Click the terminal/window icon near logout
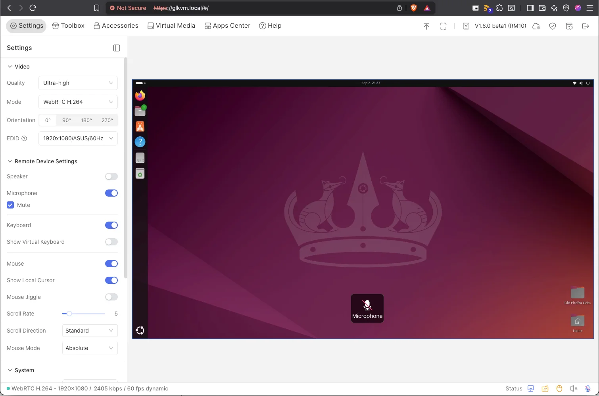 (569, 26)
